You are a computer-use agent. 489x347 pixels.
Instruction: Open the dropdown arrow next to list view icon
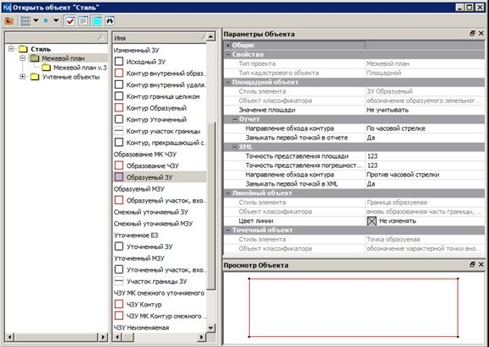pyautogui.click(x=35, y=20)
